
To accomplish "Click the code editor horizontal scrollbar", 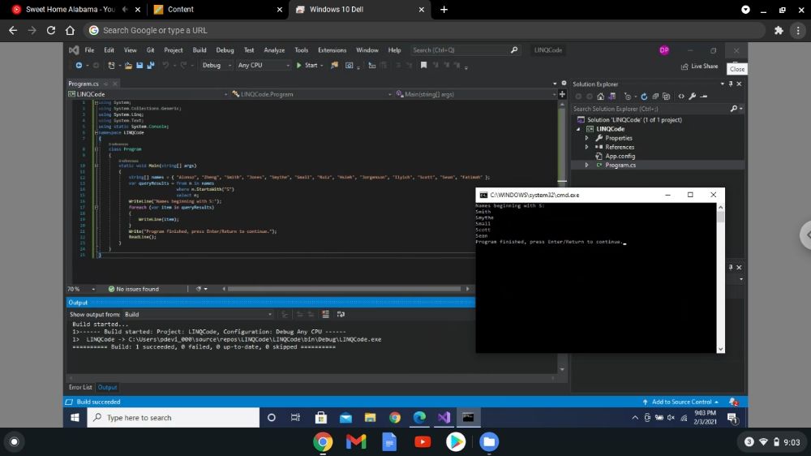I will [x=344, y=289].
